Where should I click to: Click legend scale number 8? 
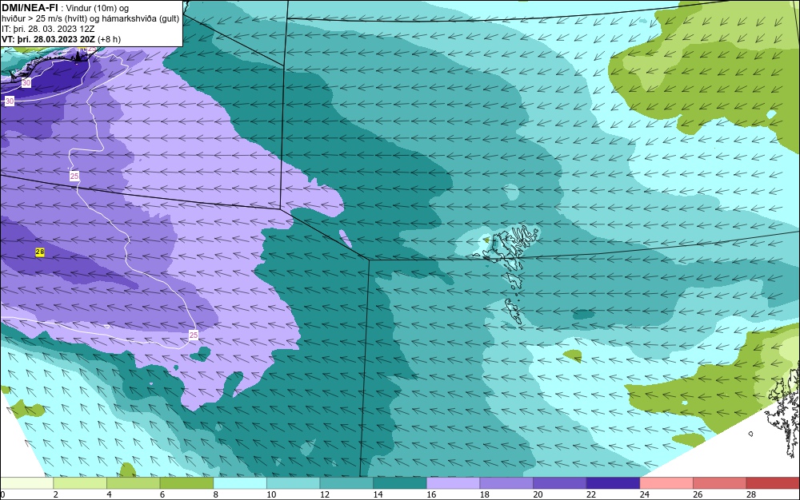(216, 494)
